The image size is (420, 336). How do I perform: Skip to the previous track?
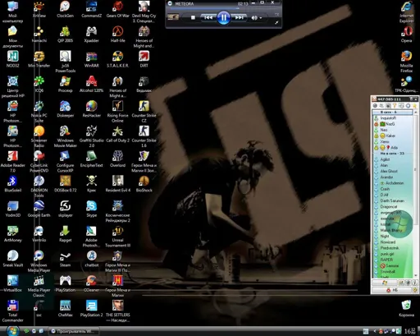point(208,18)
